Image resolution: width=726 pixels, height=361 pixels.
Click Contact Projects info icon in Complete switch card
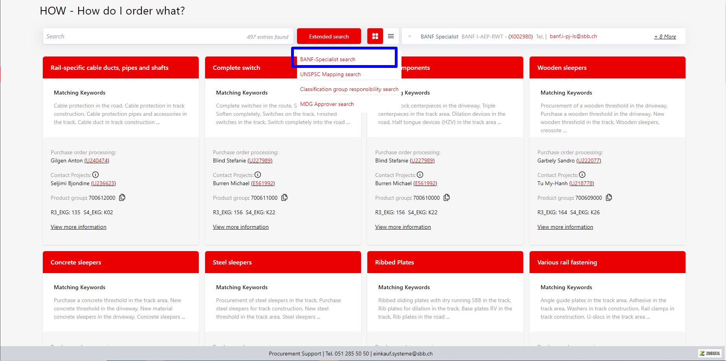click(258, 175)
